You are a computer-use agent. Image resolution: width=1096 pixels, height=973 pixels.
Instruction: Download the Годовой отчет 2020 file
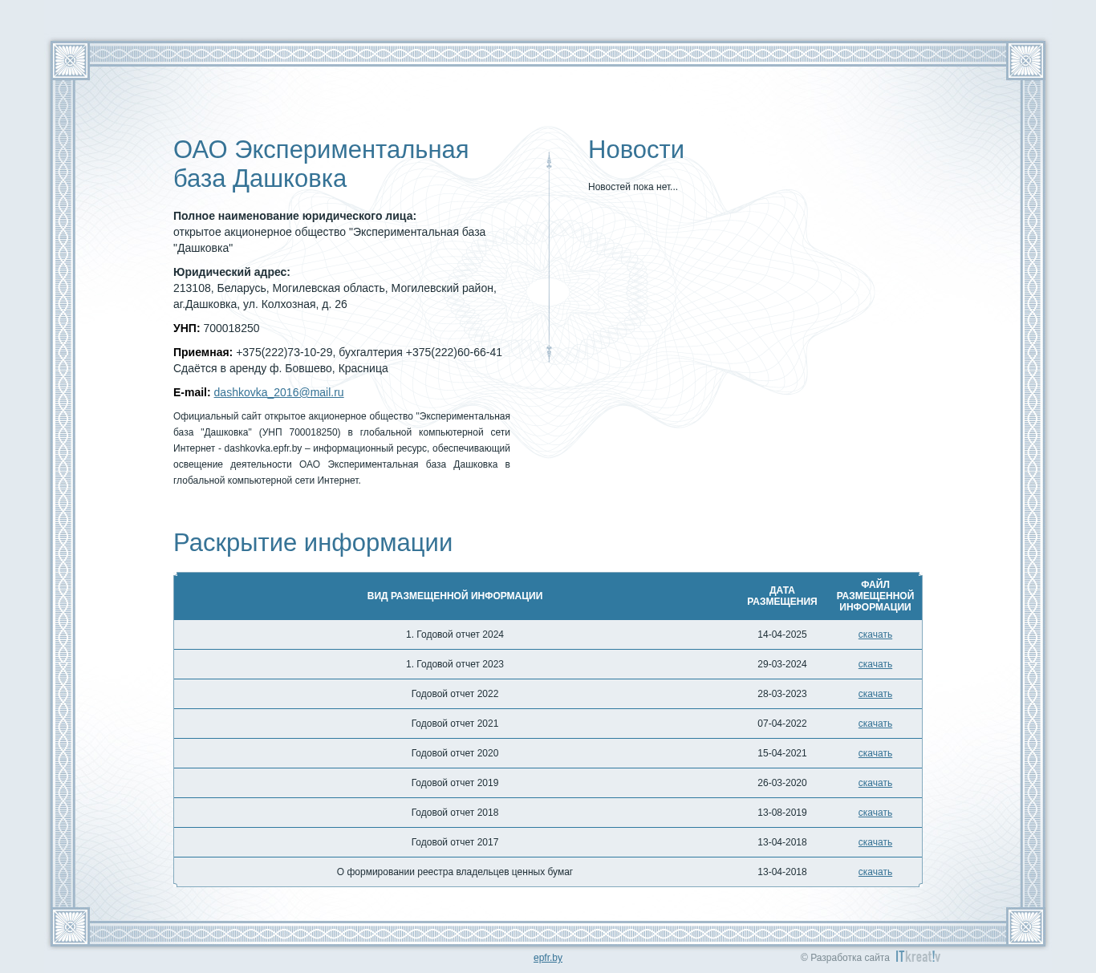tap(875, 753)
